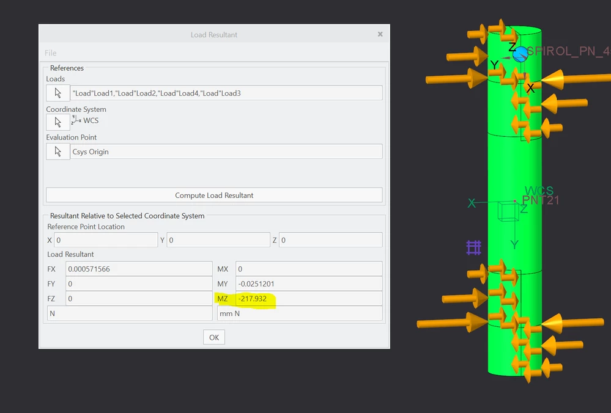Select the Loads selection arrow icon
The width and height of the screenshot is (611, 413).
[x=57, y=92]
